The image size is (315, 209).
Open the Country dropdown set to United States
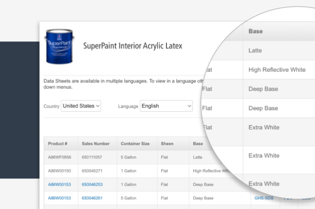pos(81,106)
